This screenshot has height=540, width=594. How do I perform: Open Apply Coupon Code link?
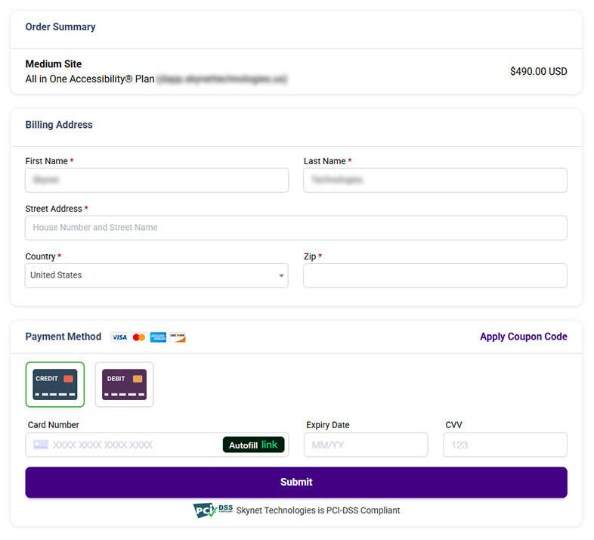click(x=523, y=337)
